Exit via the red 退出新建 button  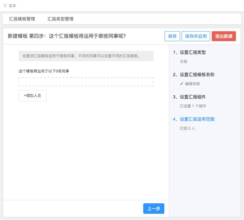click(x=224, y=36)
